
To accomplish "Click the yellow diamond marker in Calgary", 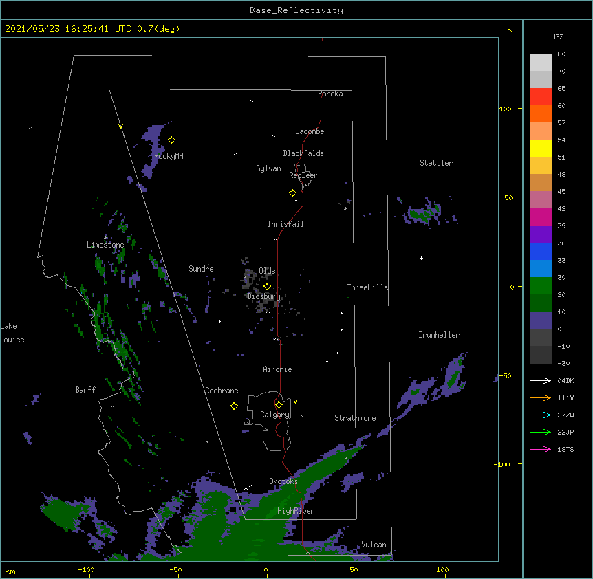I will [x=279, y=405].
